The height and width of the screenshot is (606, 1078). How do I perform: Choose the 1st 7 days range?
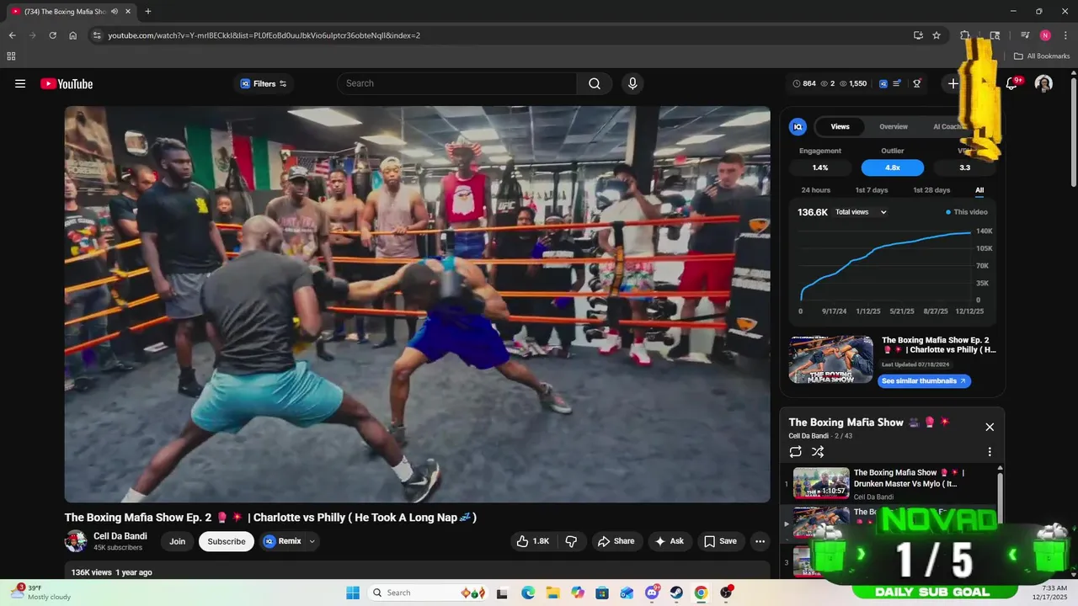872,190
